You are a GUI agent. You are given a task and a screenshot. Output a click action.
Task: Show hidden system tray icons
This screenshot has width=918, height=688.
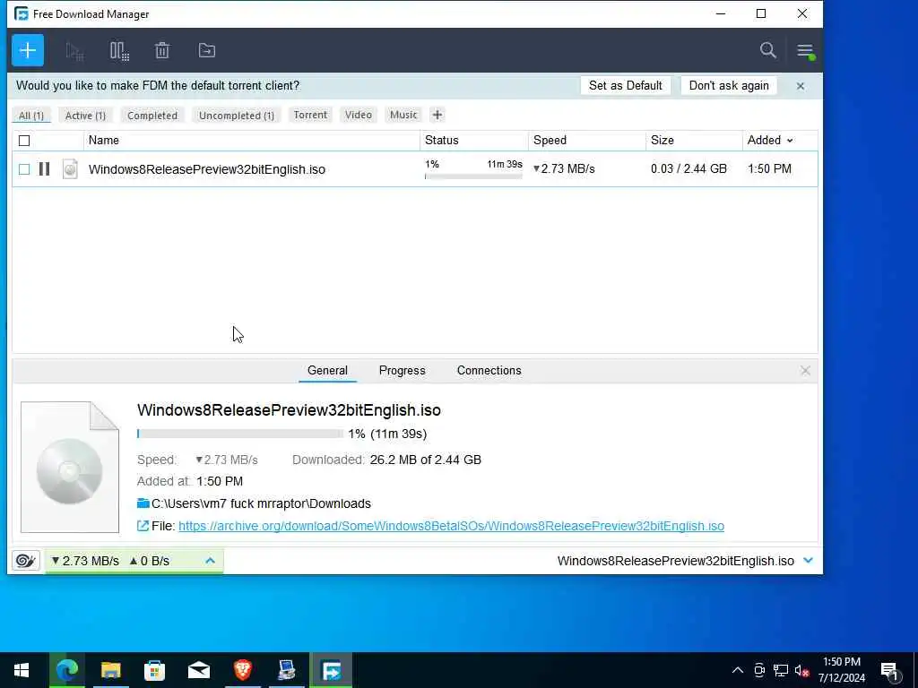(738, 670)
